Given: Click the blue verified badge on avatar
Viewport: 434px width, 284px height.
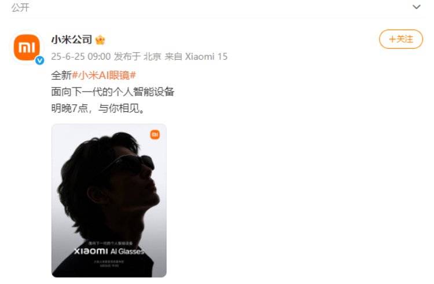Looking at the screenshot, I should [39, 60].
